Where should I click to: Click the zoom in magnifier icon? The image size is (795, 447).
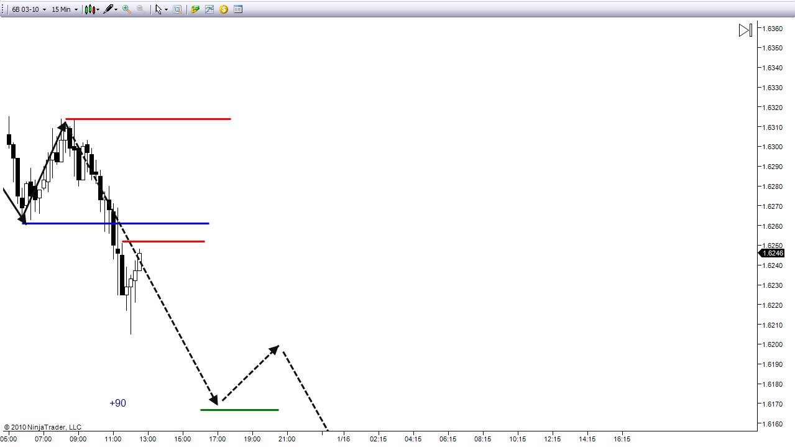(x=127, y=9)
